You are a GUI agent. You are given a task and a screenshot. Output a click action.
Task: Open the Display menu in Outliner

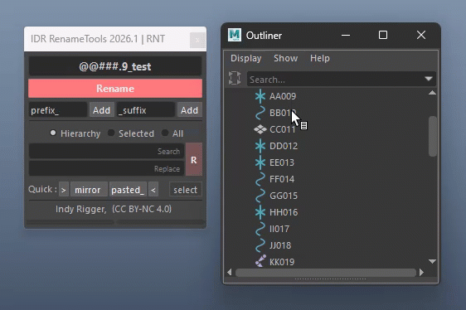245,58
